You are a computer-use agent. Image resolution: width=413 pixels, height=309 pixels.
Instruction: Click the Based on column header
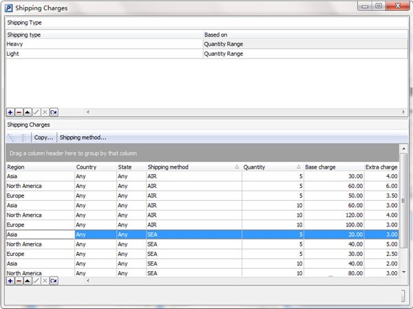tap(306, 35)
